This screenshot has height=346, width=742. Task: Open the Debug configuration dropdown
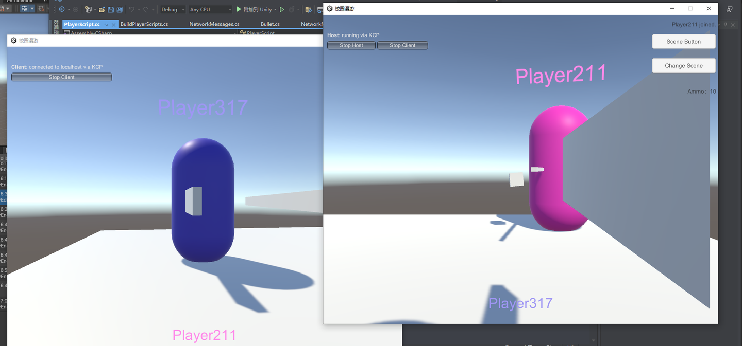pyautogui.click(x=173, y=9)
